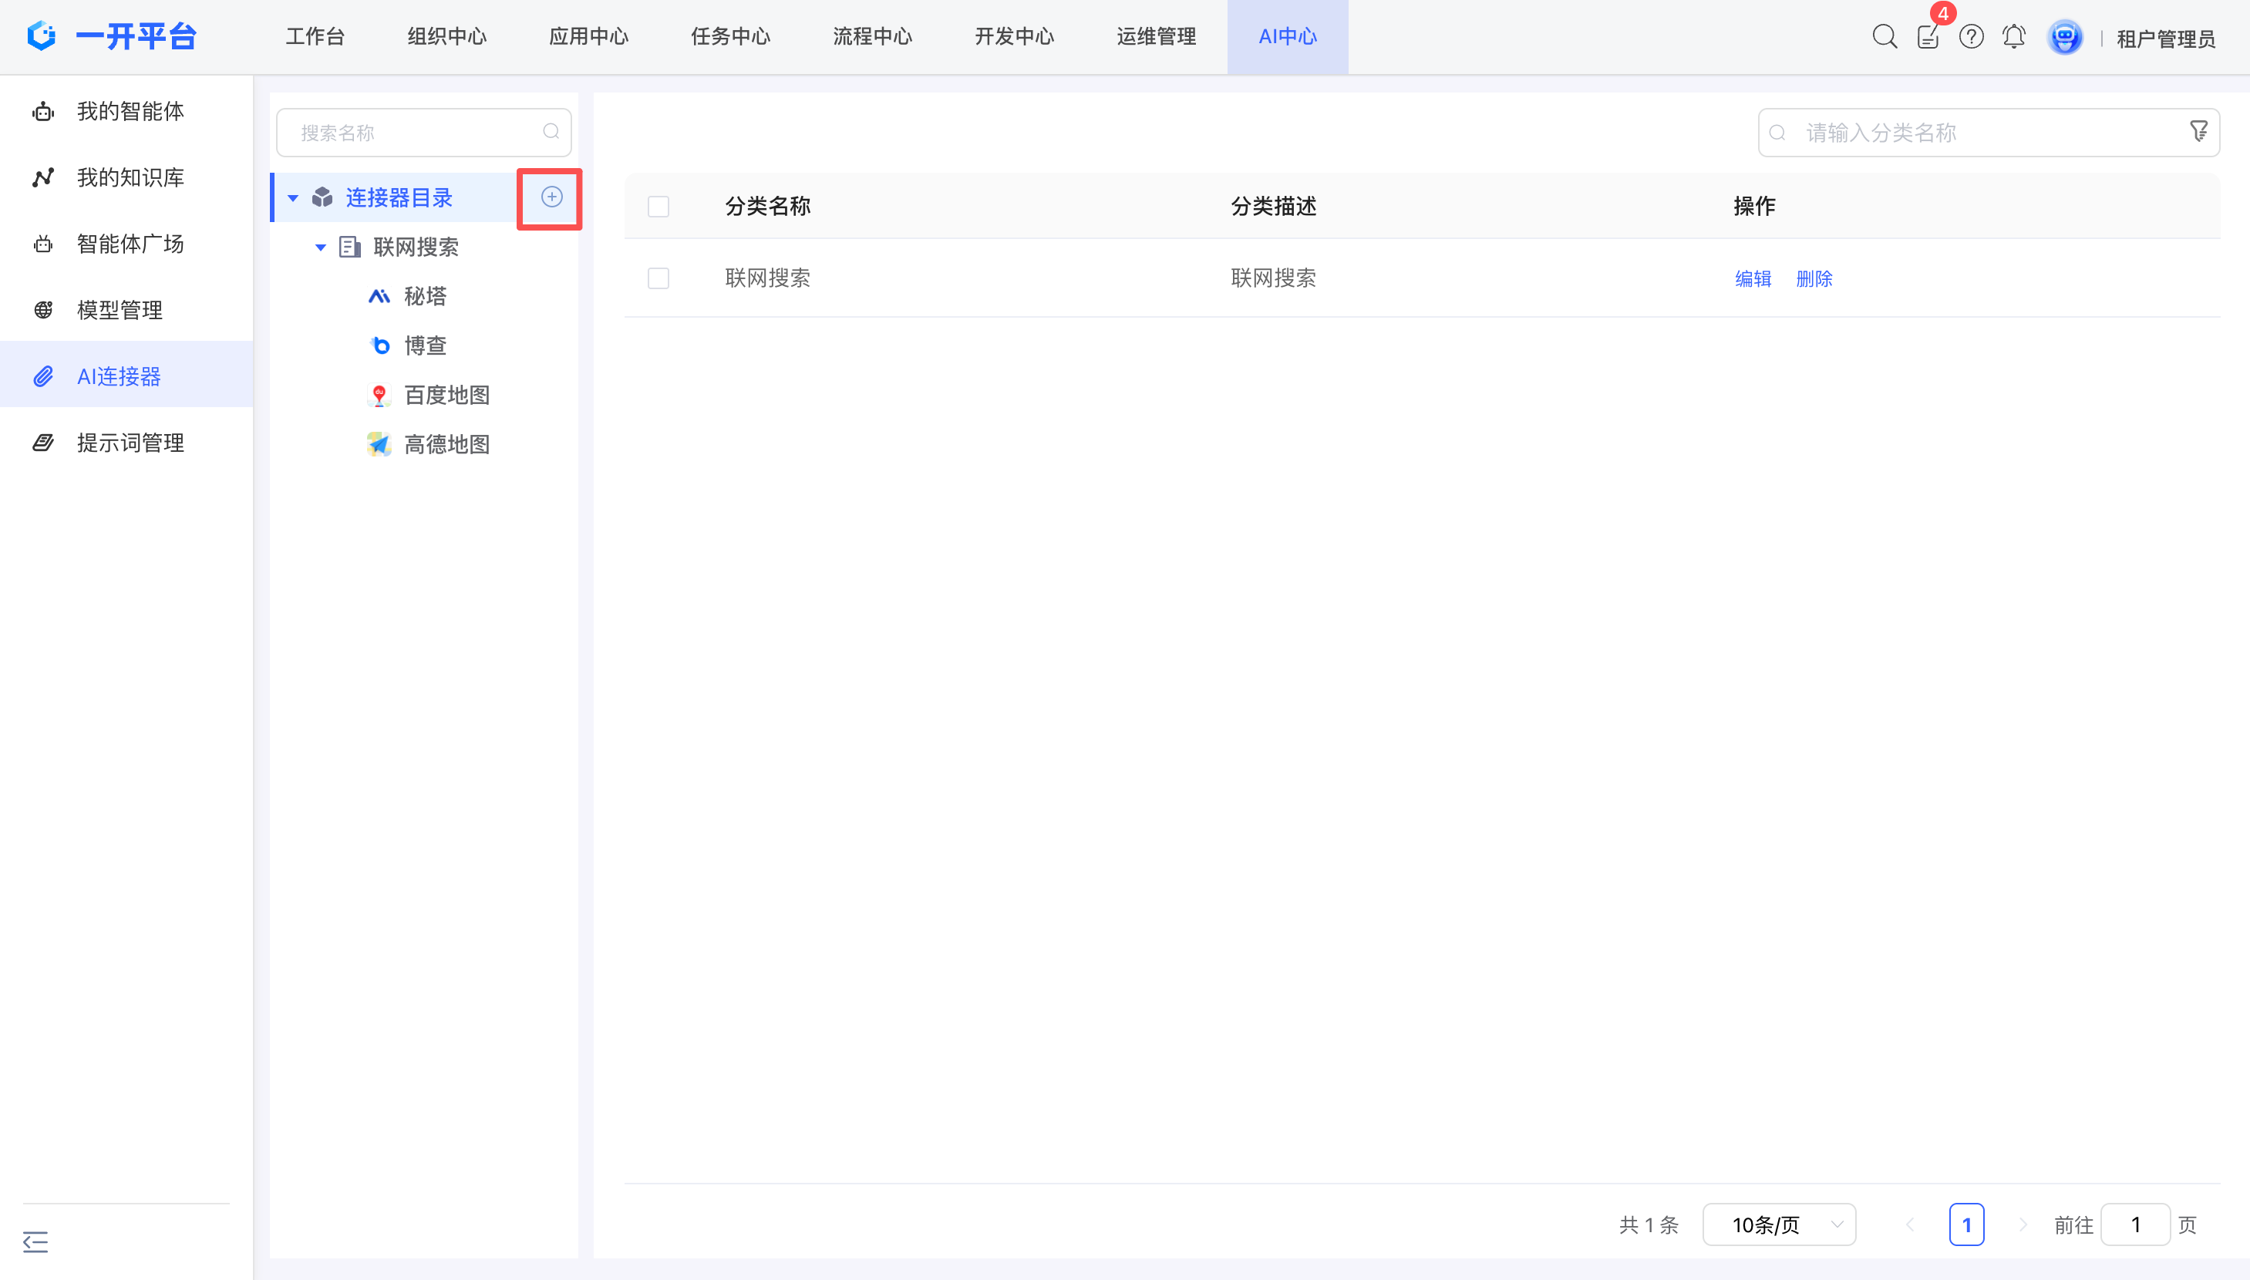The width and height of the screenshot is (2250, 1280).
Task: Focus the 请输入分类名称 search field
Action: (x=1978, y=133)
